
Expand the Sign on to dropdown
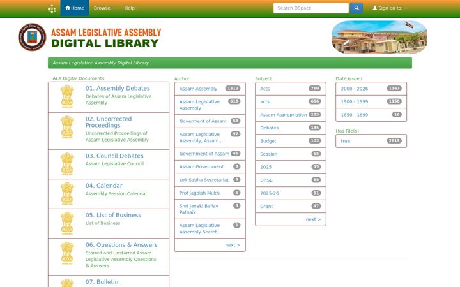pyautogui.click(x=390, y=8)
